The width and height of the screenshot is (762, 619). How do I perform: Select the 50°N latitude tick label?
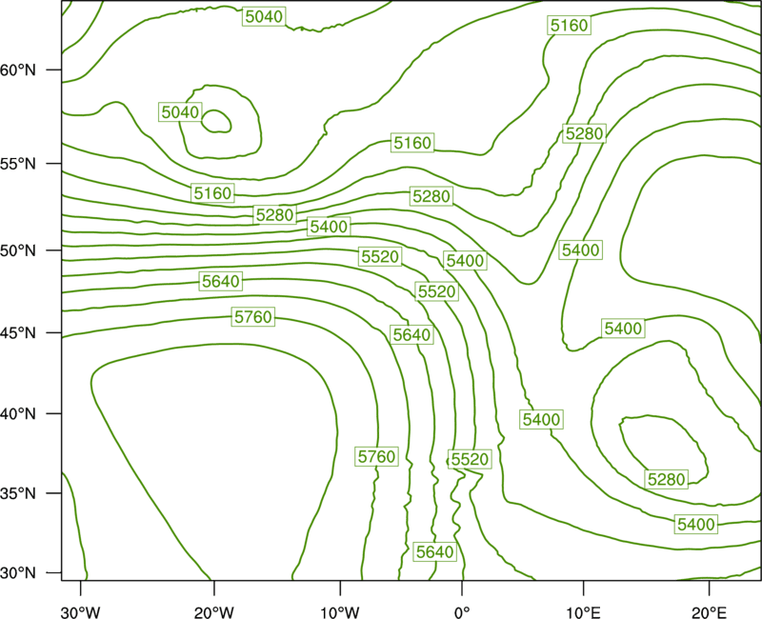point(18,250)
